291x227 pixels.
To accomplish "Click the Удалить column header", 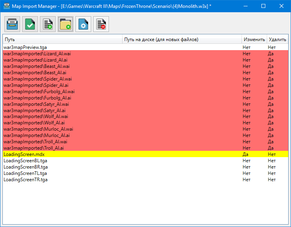I will (278, 39).
